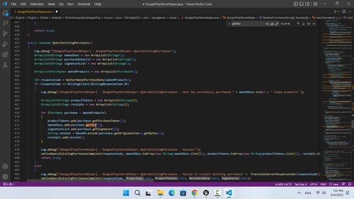Open notifications bell in status bar

click(350, 184)
